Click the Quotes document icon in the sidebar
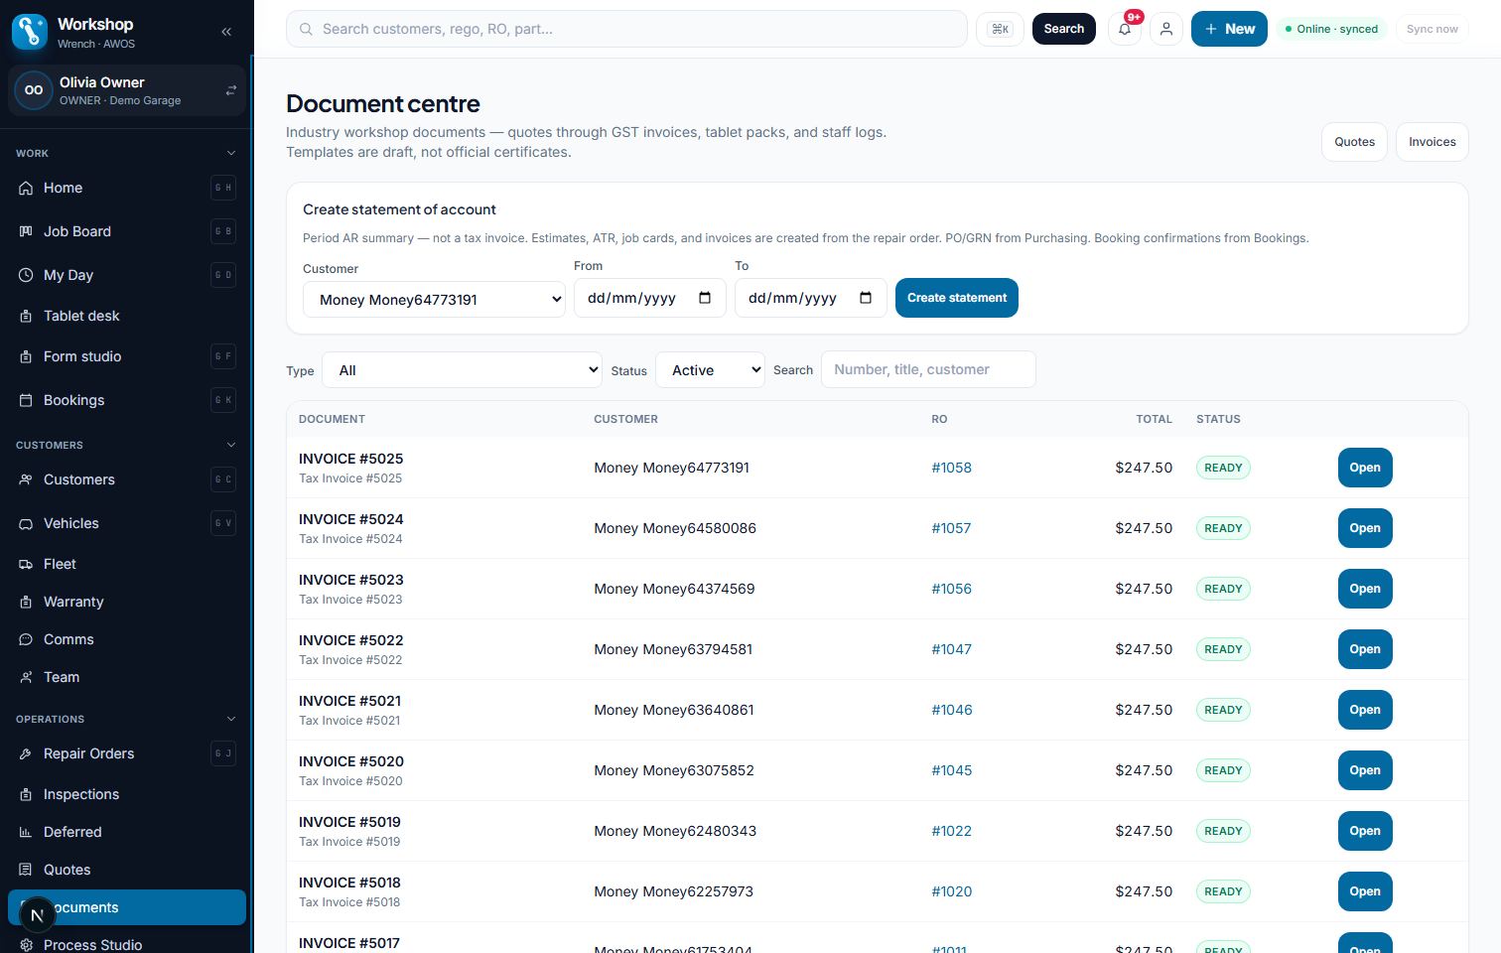 pos(26,870)
